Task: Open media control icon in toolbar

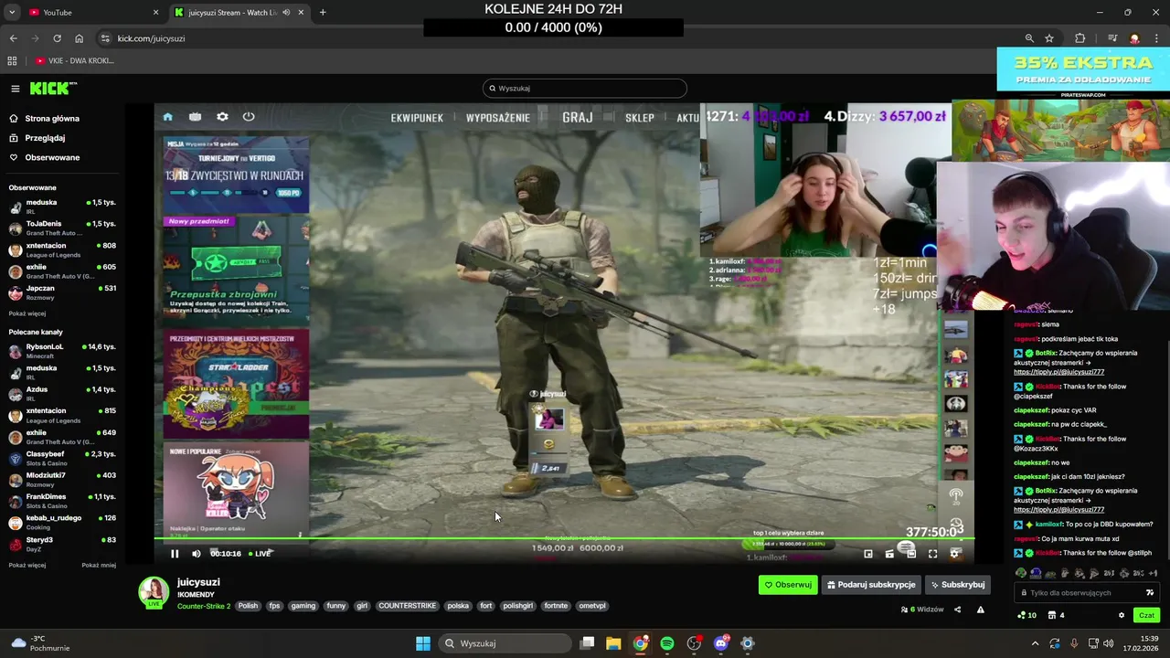Action: (x=1112, y=38)
